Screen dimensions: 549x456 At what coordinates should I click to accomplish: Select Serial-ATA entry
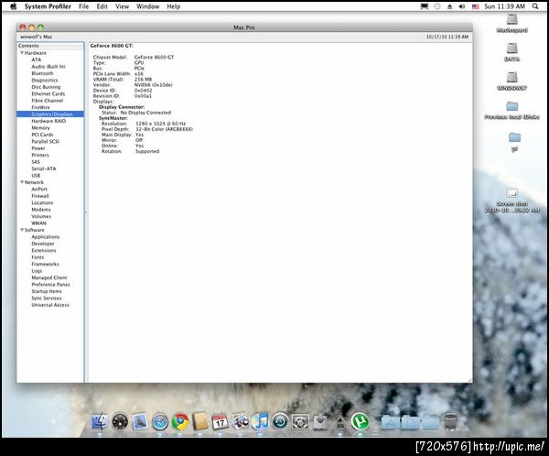click(x=43, y=168)
